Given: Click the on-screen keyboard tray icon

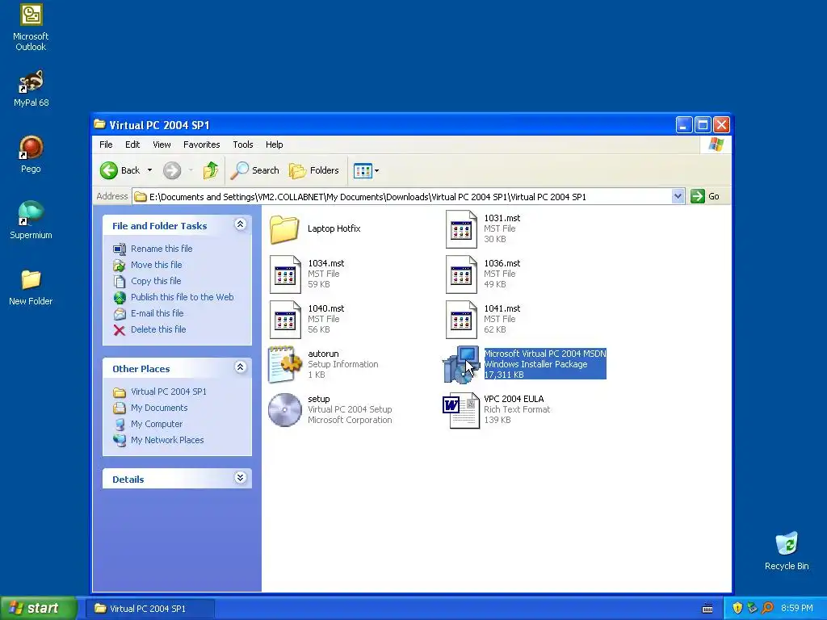Looking at the screenshot, I should (707, 609).
